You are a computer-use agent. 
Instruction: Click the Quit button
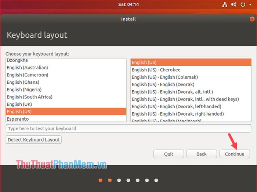[169, 154]
